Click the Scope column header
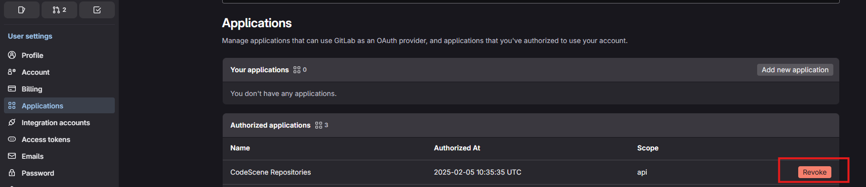The width and height of the screenshot is (866, 187). pos(648,148)
